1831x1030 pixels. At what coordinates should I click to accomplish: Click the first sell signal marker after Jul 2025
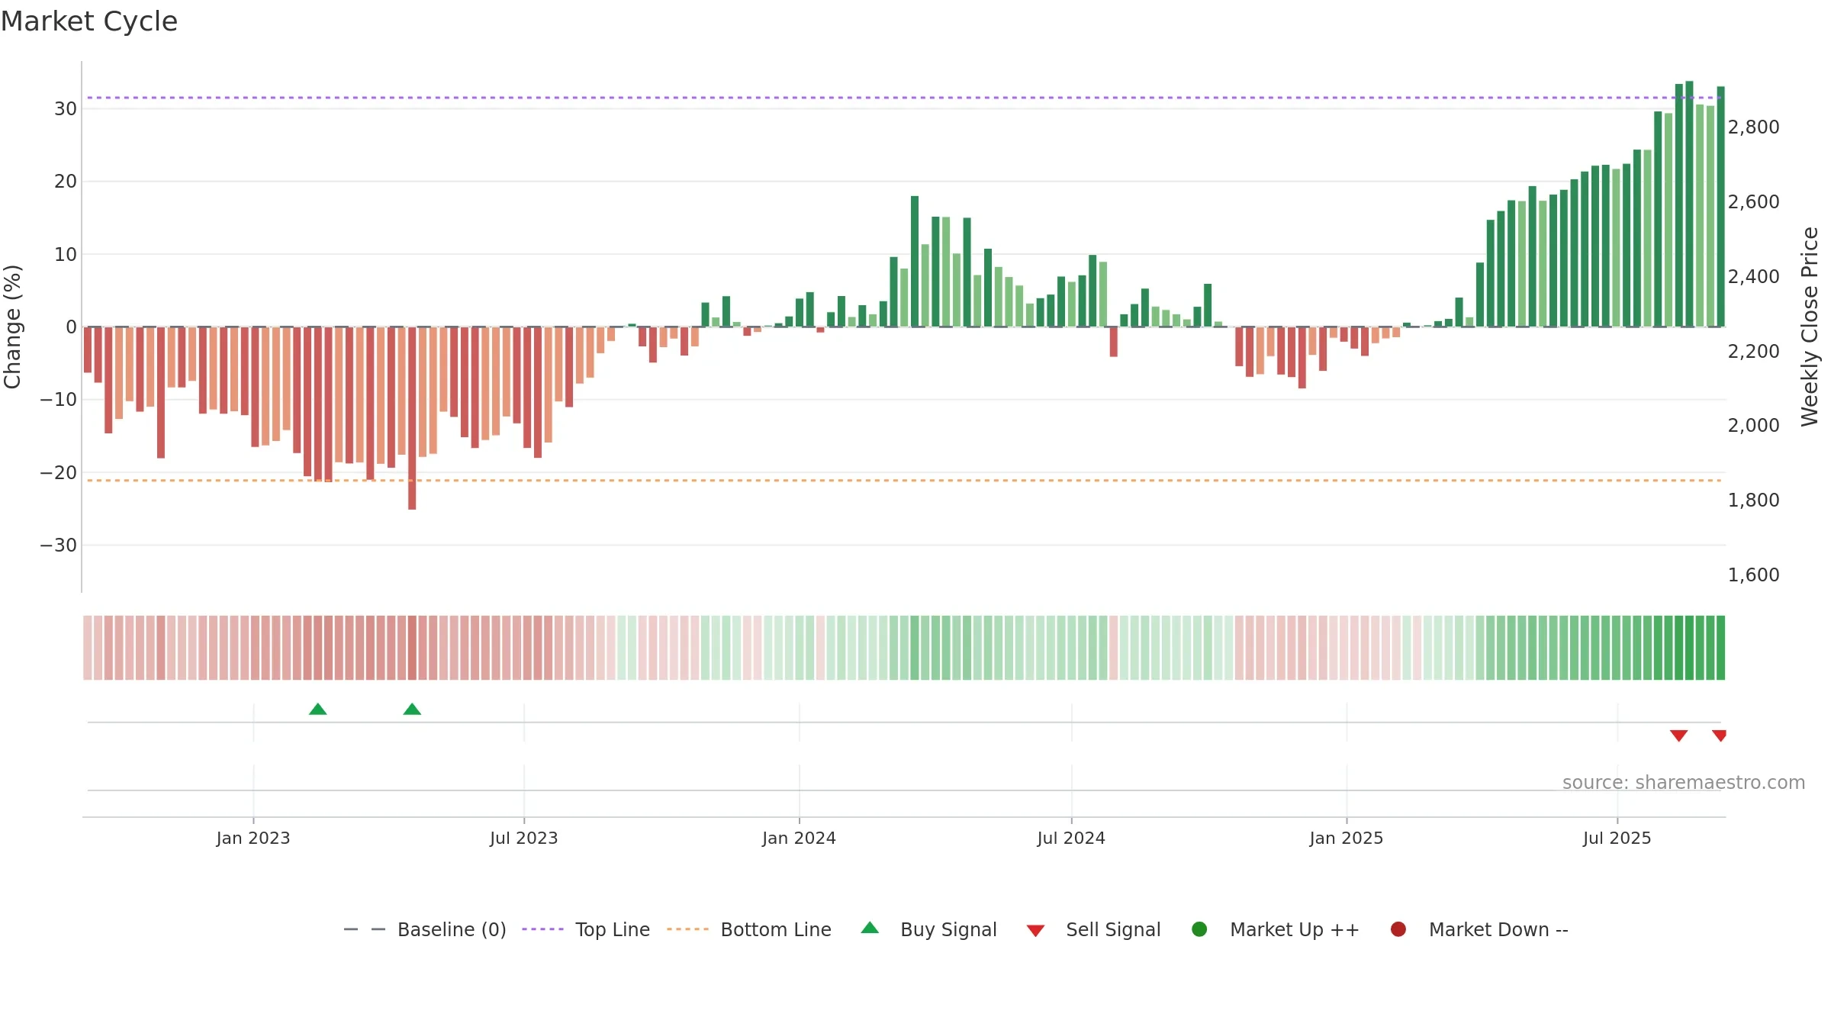[1678, 735]
